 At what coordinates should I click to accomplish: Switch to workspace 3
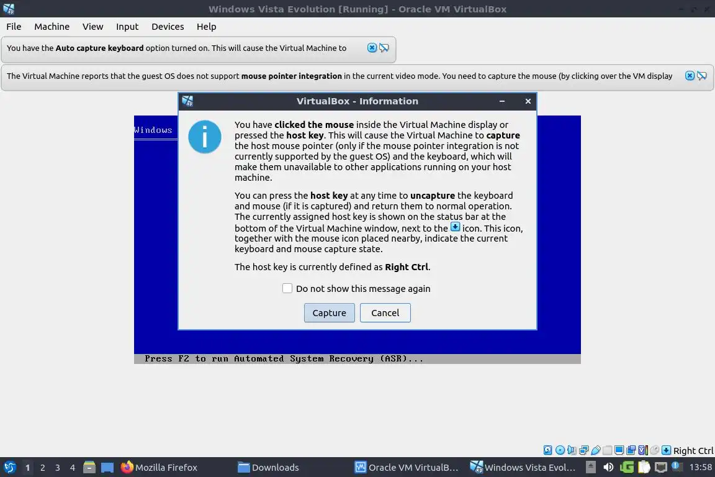[x=58, y=468]
